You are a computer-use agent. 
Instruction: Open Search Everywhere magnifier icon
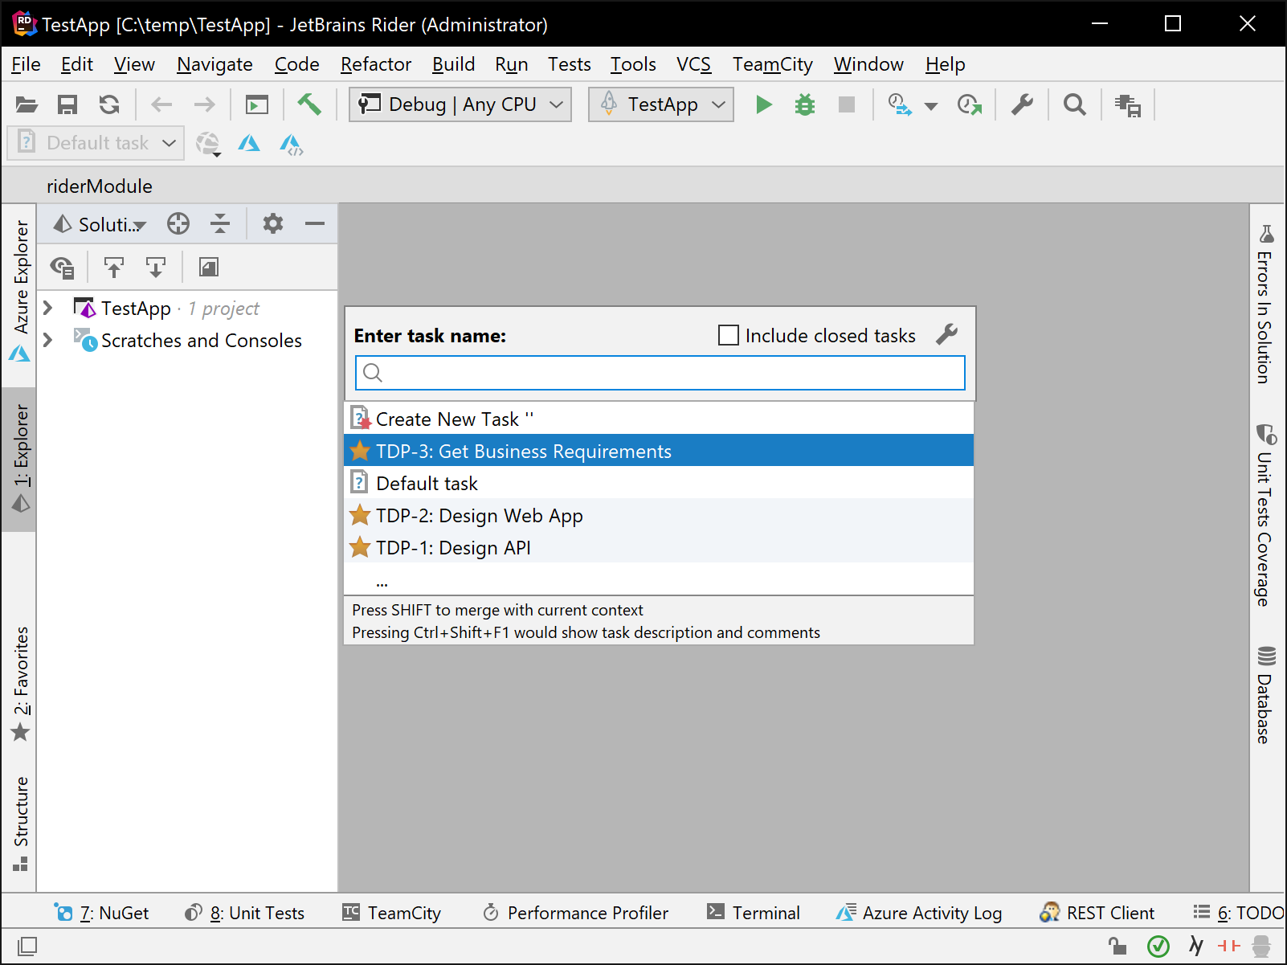point(1074,104)
